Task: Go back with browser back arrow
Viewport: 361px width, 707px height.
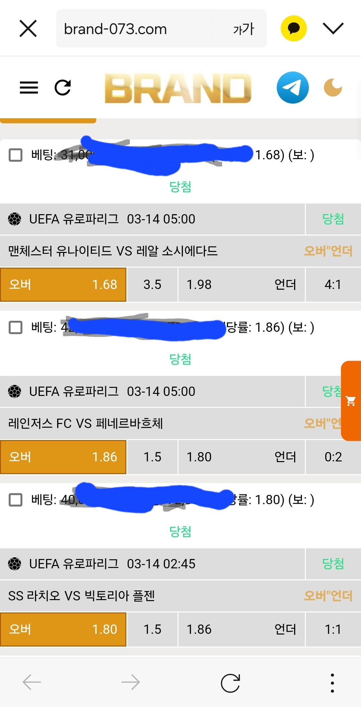Action: pos(32,682)
